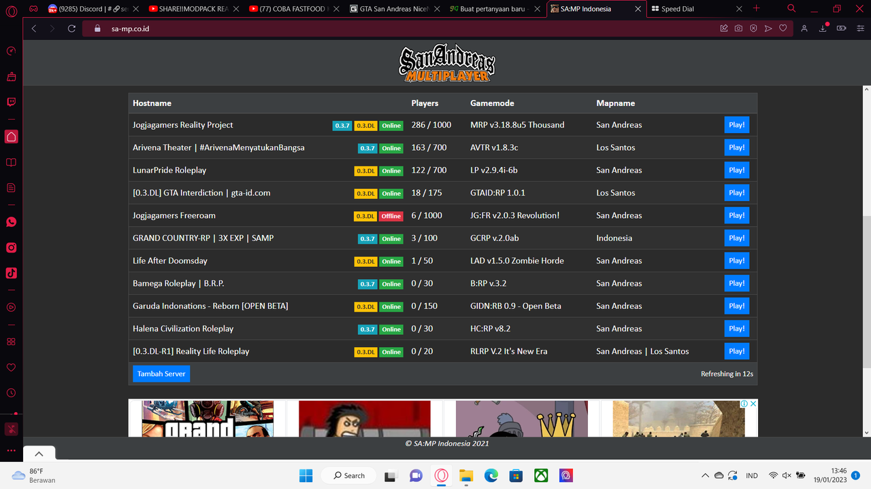Screen dimensions: 871x489
Task: Play on Jogjagamers Freeroam server
Action: [736, 215]
